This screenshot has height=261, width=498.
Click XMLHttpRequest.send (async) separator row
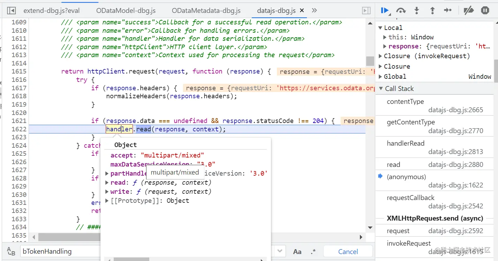click(435, 218)
